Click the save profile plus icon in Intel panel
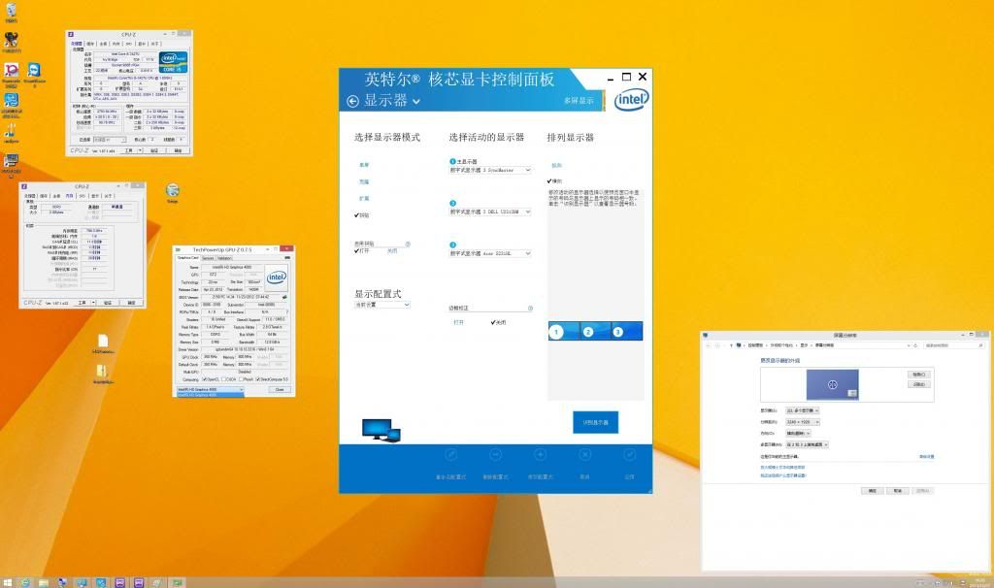994x588 pixels. [x=540, y=454]
